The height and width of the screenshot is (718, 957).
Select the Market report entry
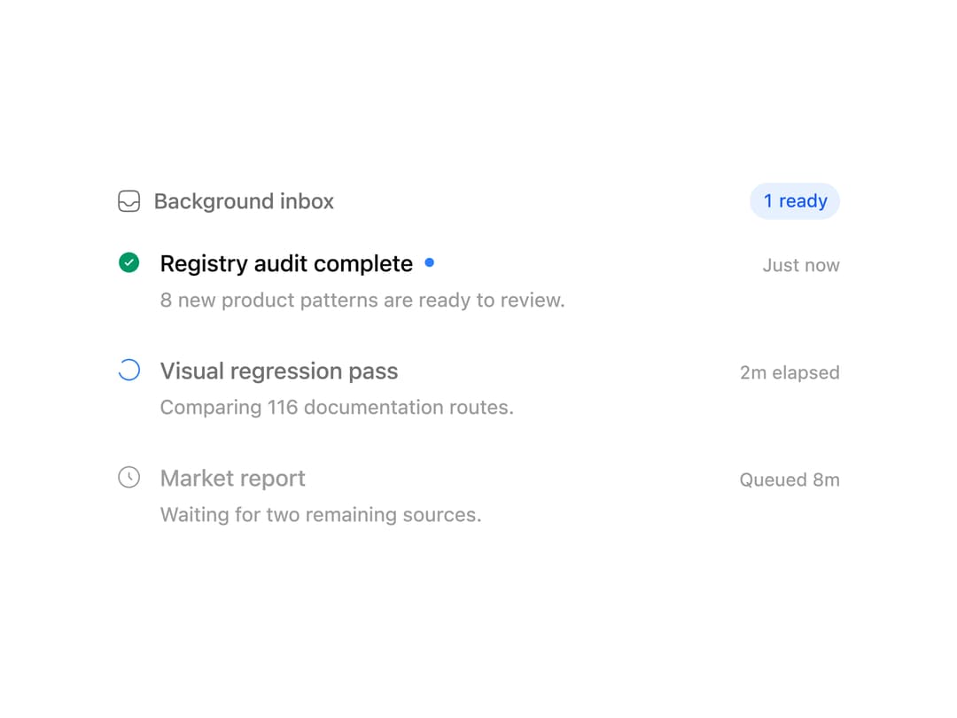point(478,496)
